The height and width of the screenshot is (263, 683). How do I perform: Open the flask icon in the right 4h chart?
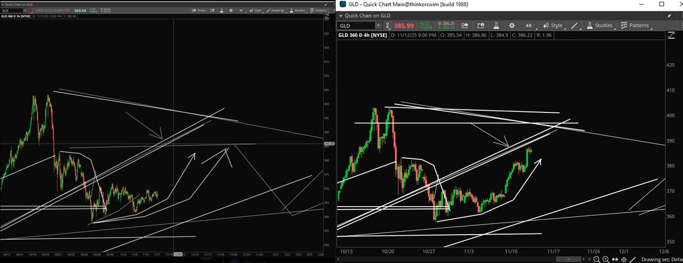[496, 26]
